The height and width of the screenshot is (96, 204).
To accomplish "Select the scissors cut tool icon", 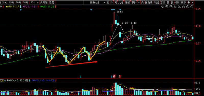I will pyautogui.click(x=180, y=7).
